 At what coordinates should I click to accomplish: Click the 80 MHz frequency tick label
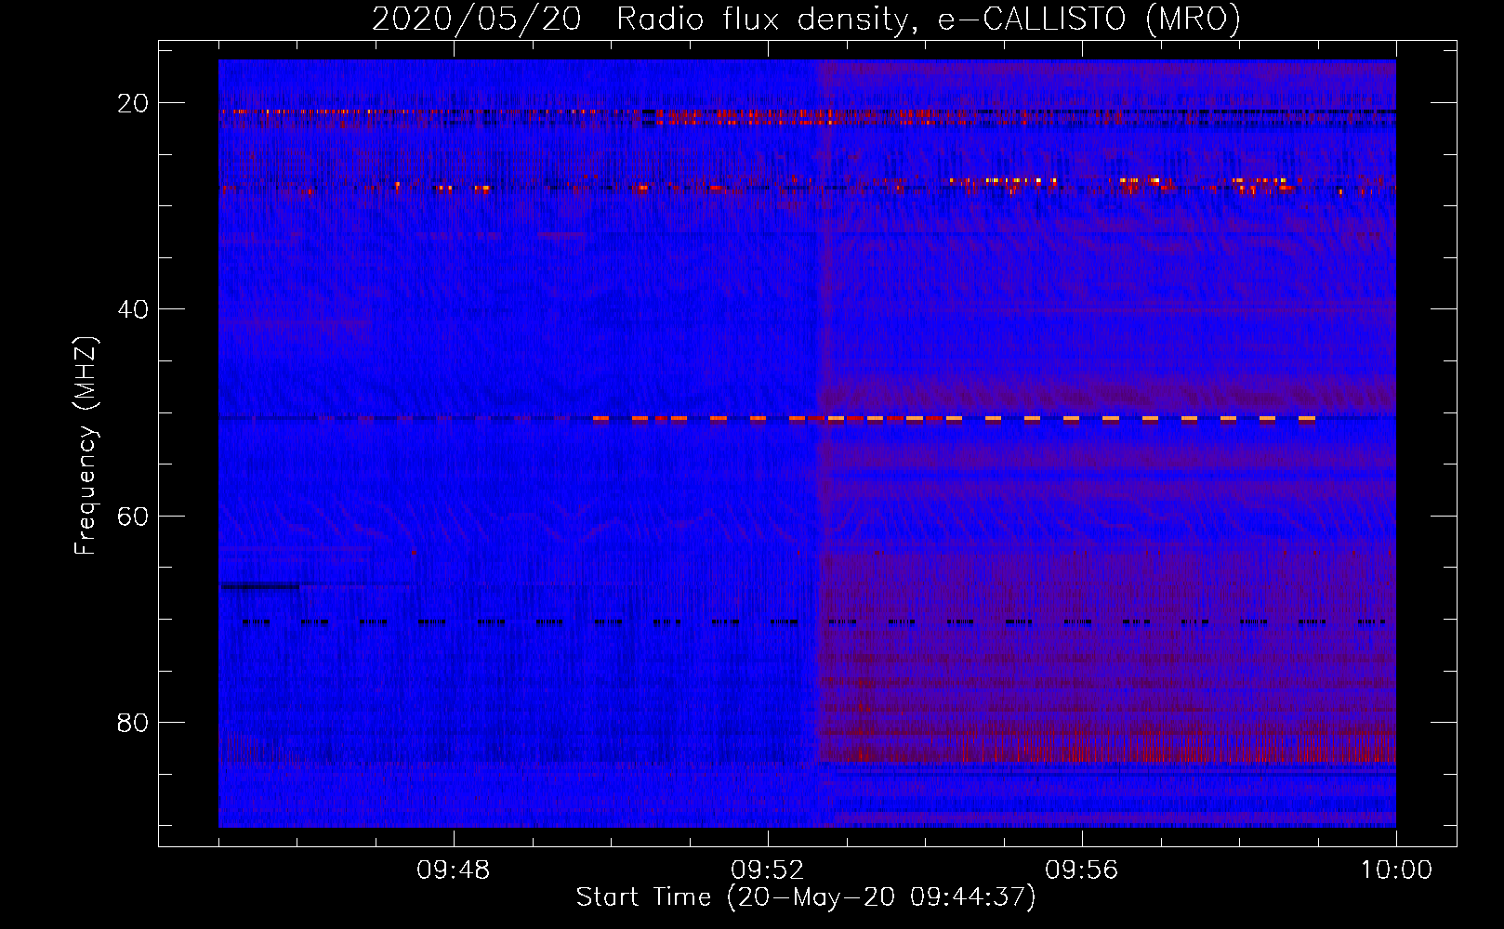click(x=133, y=722)
